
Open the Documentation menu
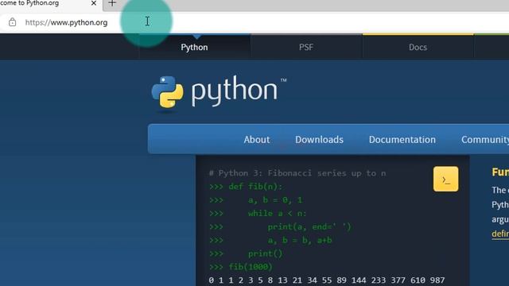pos(402,140)
